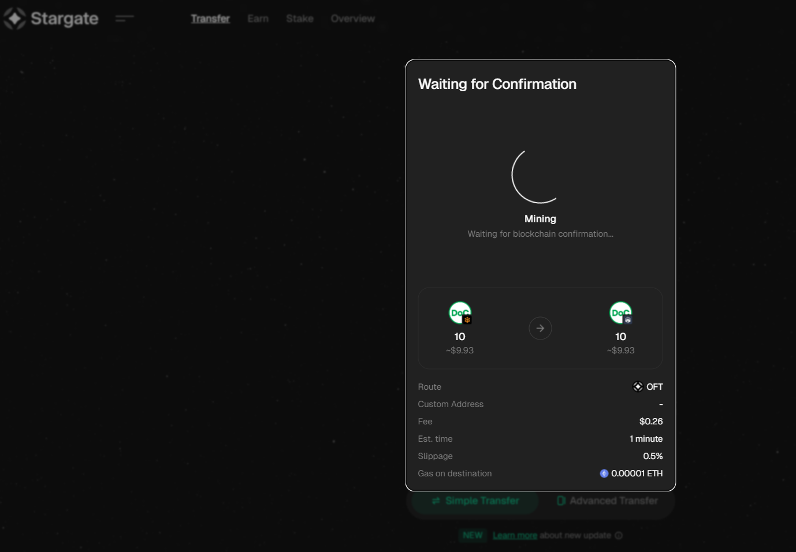This screenshot has width=796, height=552.
Task: Open the Earn tab
Action: [258, 18]
